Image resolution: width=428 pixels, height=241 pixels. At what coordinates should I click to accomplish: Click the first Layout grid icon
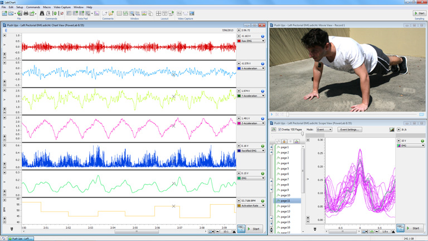pyautogui.click(x=158, y=13)
